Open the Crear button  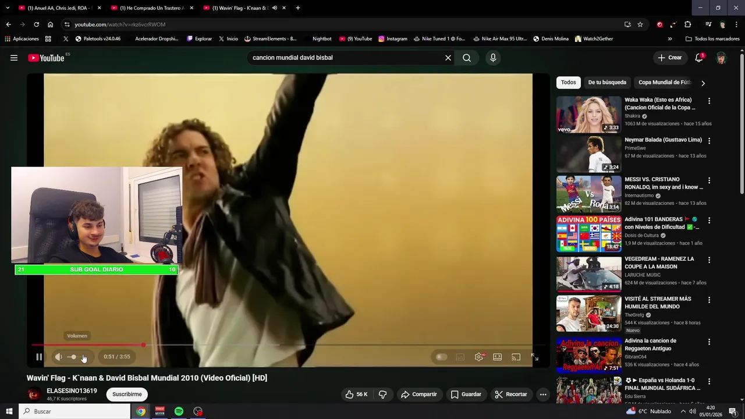669,58
